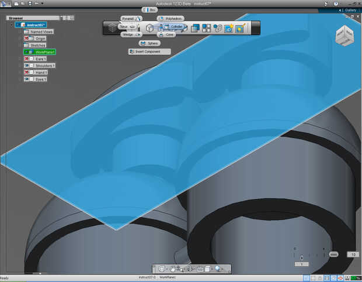This screenshot has height=282, width=362.
Task: Open the sphere-and-cubes grouping tool
Action: pyautogui.click(x=217, y=28)
